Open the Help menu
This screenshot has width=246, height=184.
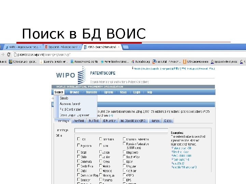(x=150, y=92)
